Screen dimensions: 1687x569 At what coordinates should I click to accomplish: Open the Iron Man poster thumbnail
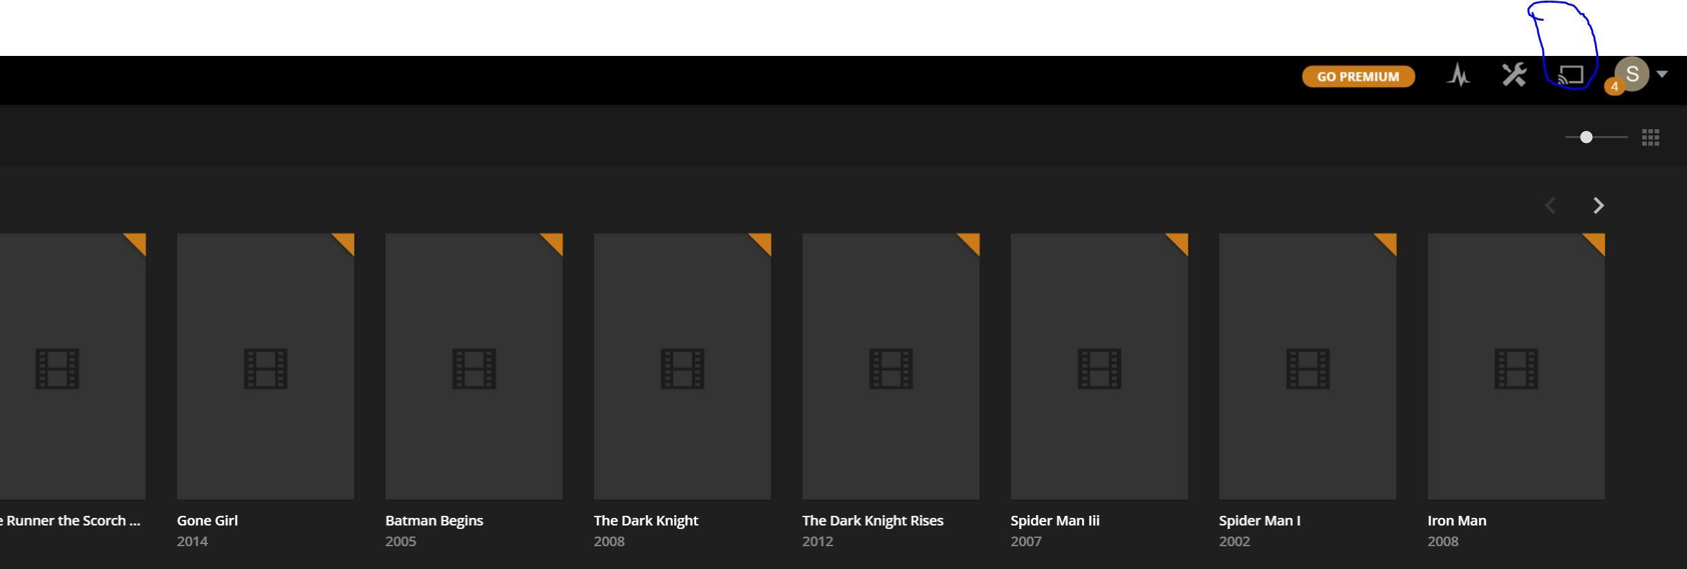click(1516, 366)
